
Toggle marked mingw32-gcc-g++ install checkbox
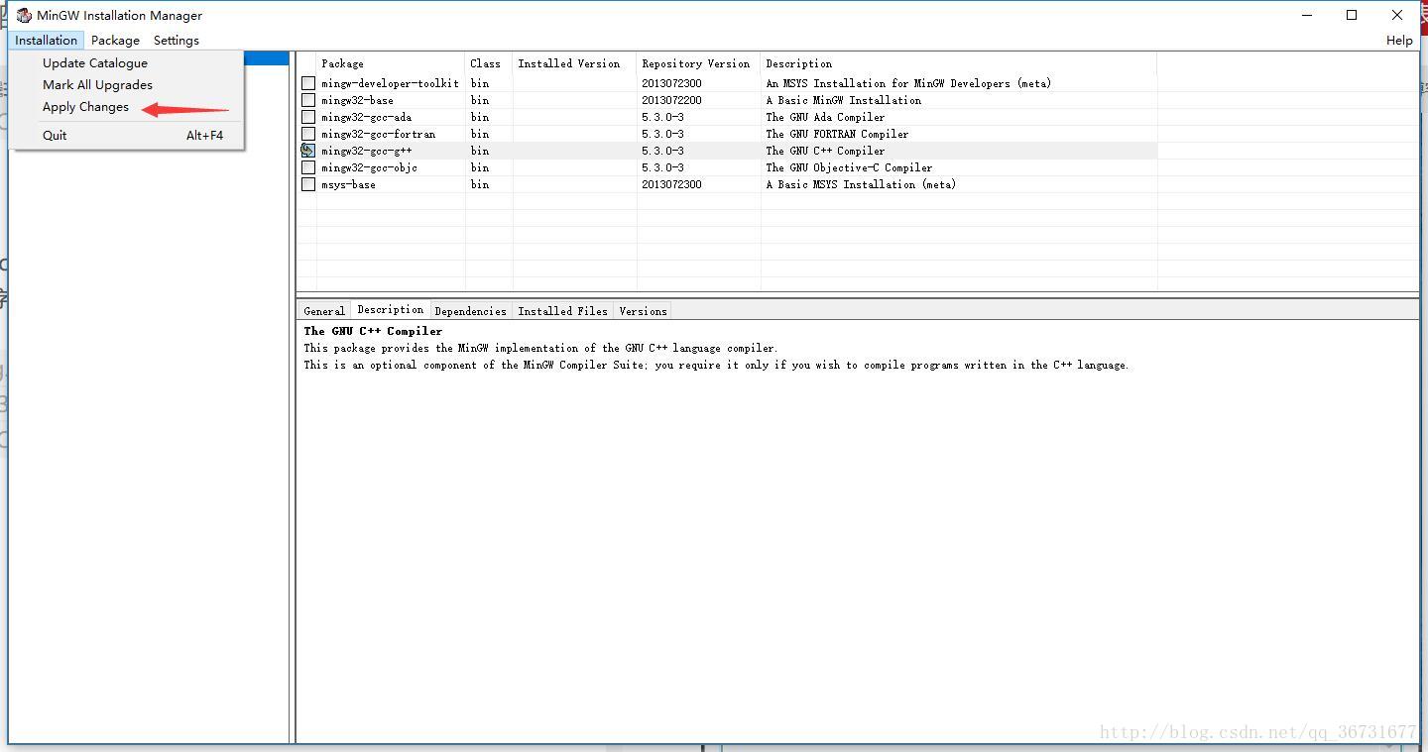click(308, 151)
